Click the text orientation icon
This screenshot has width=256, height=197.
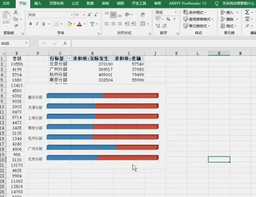click(x=127, y=14)
